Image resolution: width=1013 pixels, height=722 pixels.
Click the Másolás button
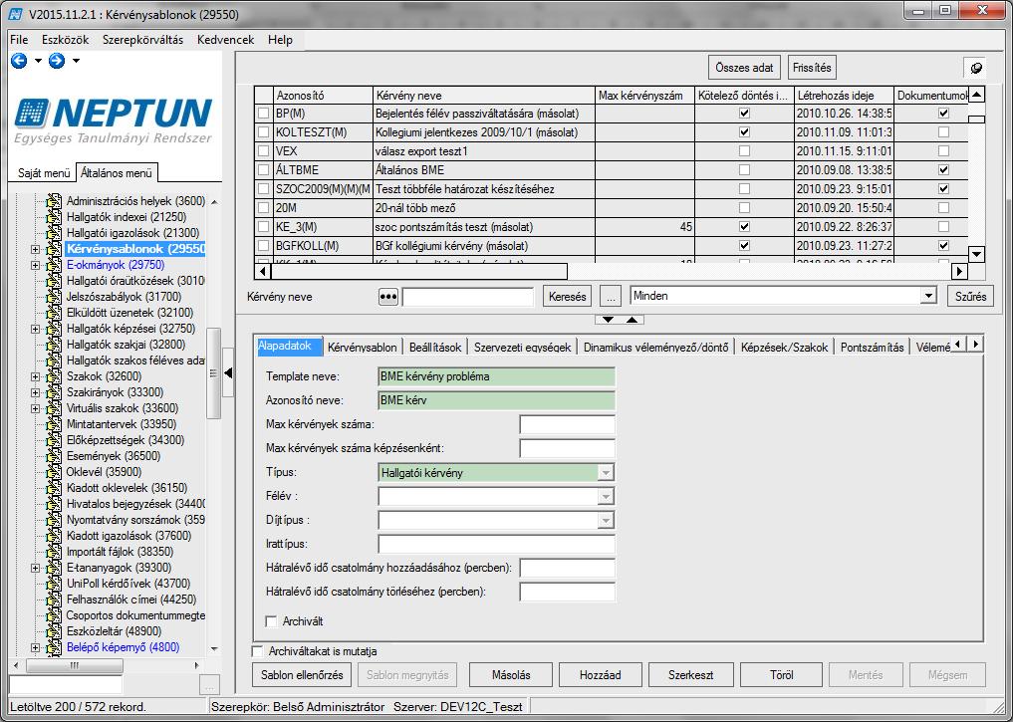click(510, 675)
